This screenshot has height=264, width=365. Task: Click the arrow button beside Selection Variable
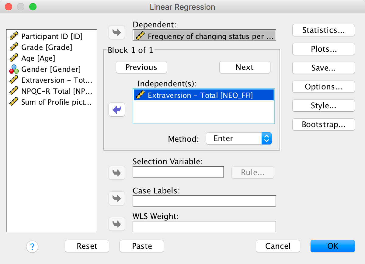coord(117,173)
